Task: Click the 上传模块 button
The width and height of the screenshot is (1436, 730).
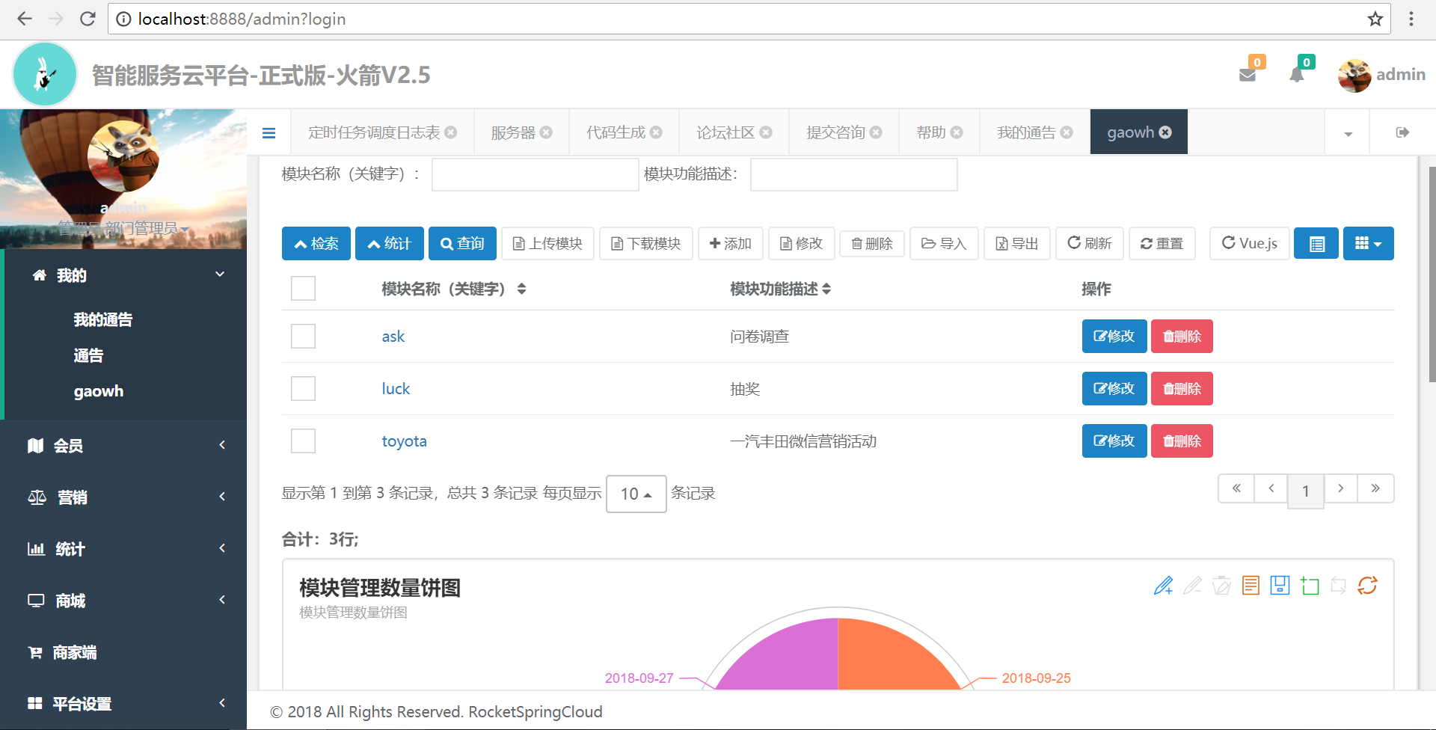Action: [547, 244]
